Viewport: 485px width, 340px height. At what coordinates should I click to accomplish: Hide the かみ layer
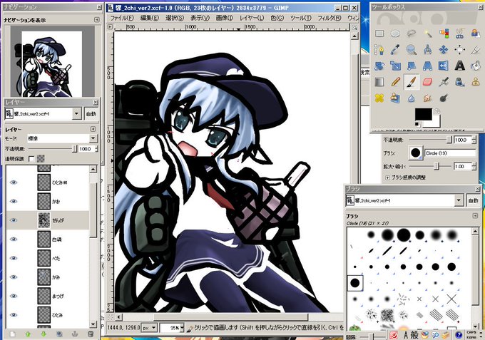coord(14,277)
